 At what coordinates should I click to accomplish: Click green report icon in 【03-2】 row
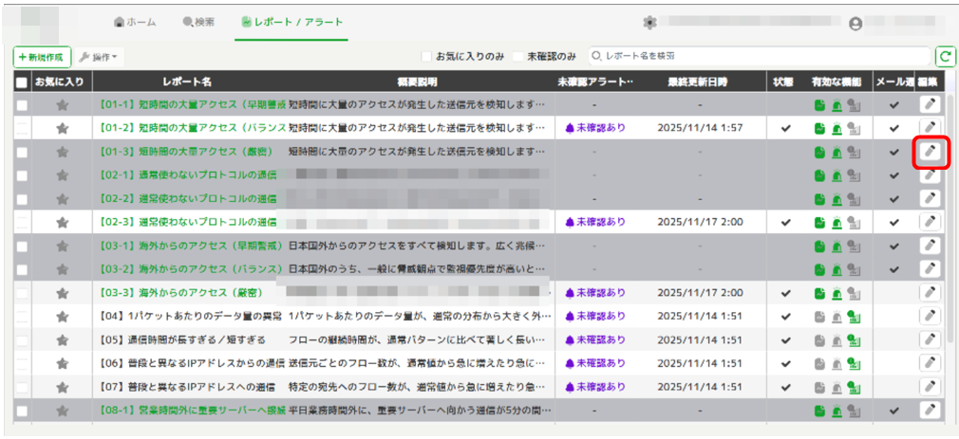819,270
